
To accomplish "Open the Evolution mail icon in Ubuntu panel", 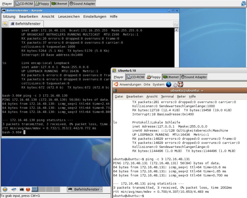I will 175,84.
